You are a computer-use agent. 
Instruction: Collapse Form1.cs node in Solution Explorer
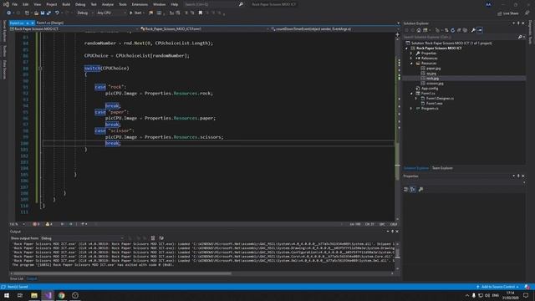411,94
